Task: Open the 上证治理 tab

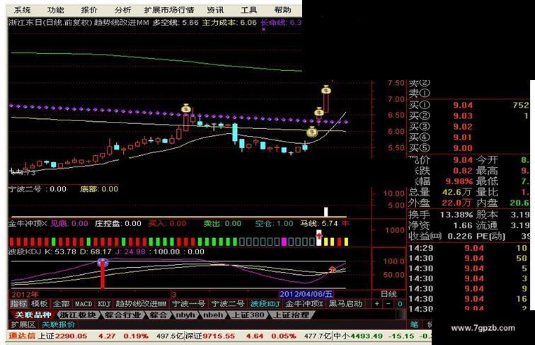Action: click(292, 315)
